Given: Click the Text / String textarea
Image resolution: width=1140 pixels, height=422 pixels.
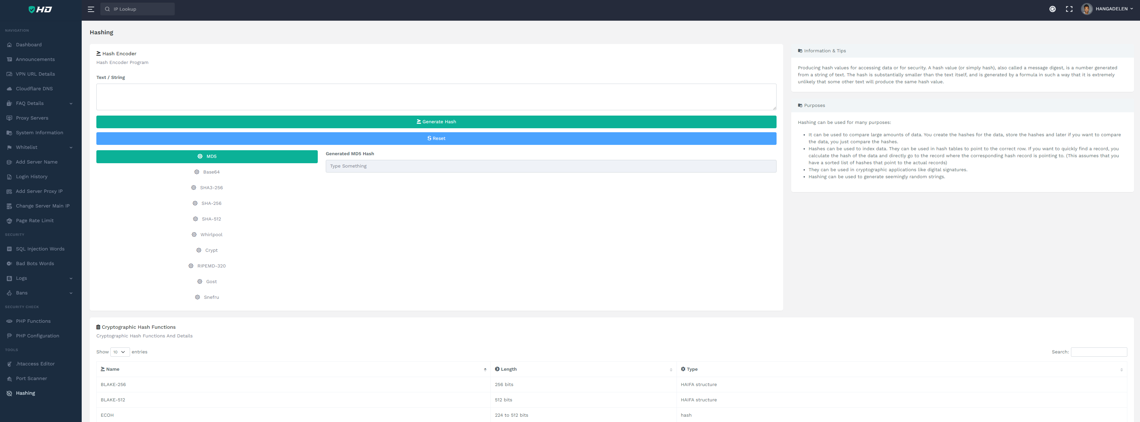Looking at the screenshot, I should [x=436, y=97].
